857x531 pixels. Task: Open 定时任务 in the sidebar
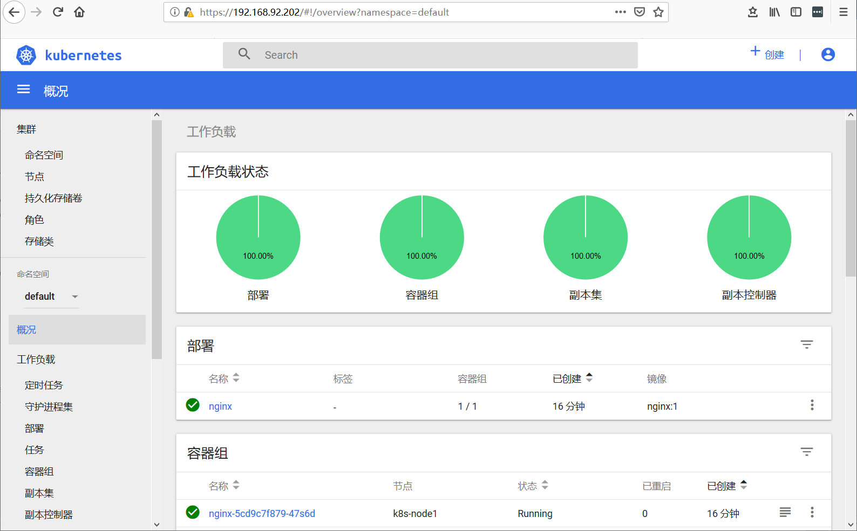coord(44,385)
